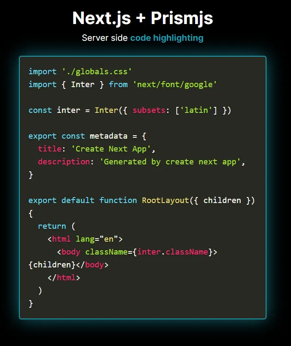
Task: Click the opening 'html' tag name
Action: point(61,239)
